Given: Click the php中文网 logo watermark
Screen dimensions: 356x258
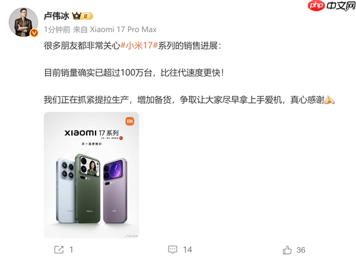Looking at the screenshot, I should point(331,6).
